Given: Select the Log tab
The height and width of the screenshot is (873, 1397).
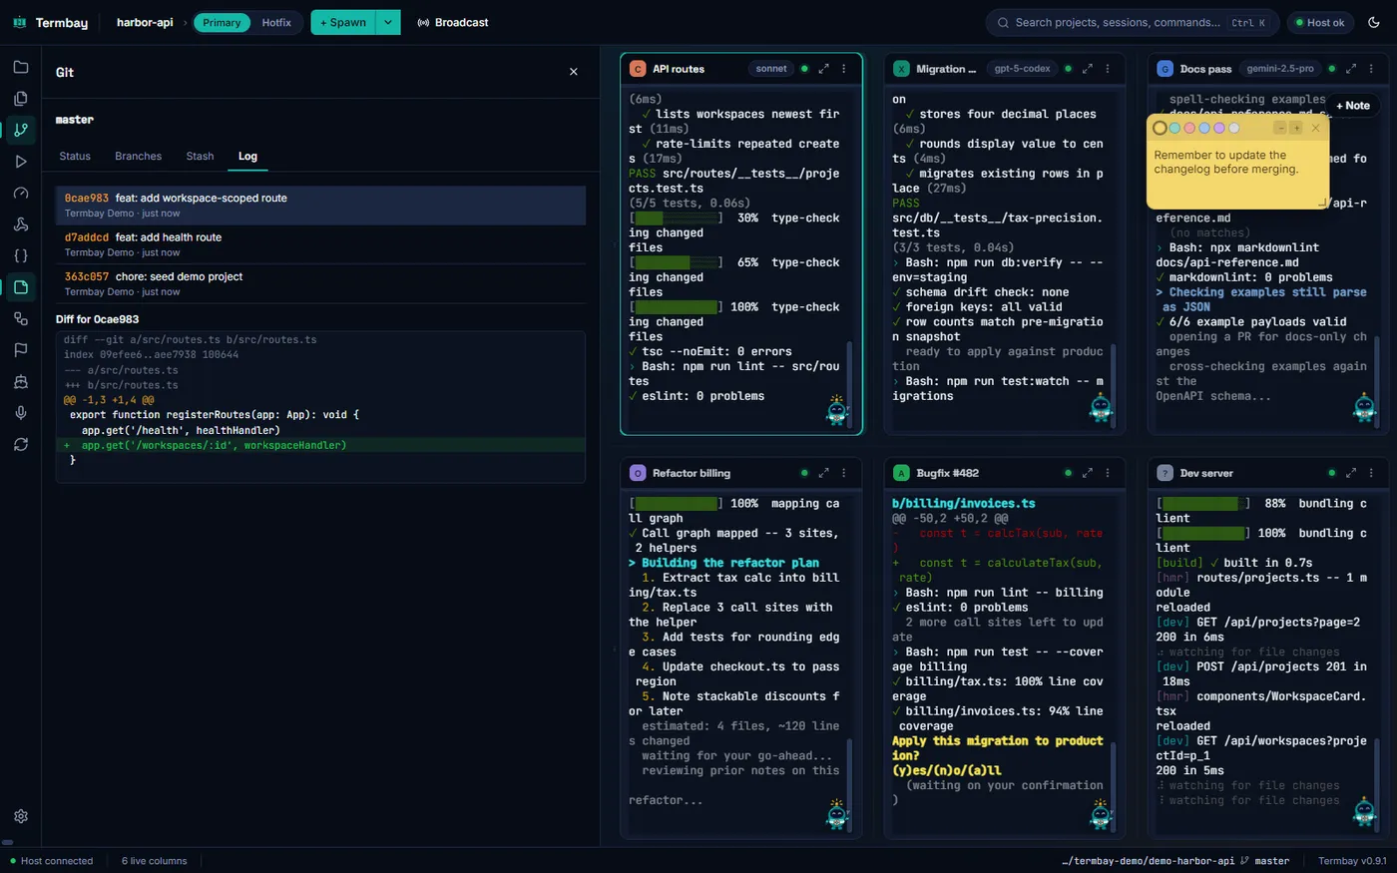Looking at the screenshot, I should (x=247, y=156).
